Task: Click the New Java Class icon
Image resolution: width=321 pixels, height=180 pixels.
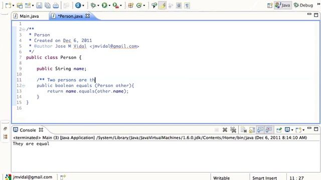Action: (28, 5)
